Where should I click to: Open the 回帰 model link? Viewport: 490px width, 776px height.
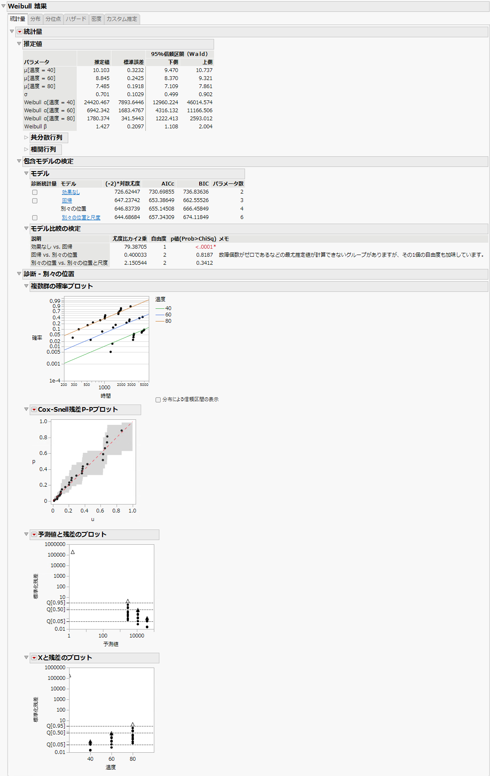[x=67, y=201]
